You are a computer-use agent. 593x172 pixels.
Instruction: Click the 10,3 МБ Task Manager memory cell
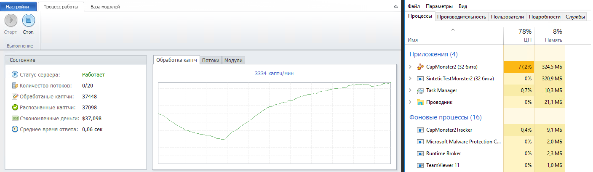pyautogui.click(x=549, y=90)
